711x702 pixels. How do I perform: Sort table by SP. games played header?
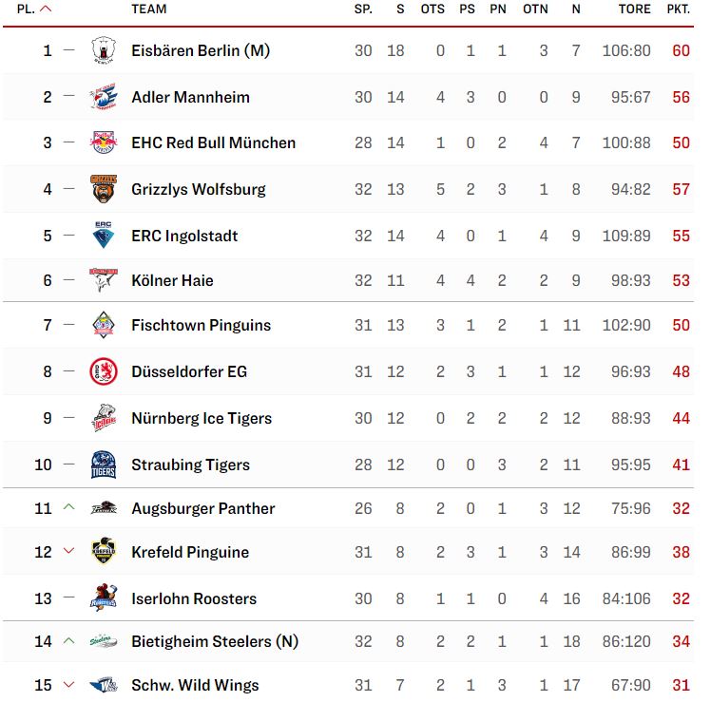click(363, 9)
